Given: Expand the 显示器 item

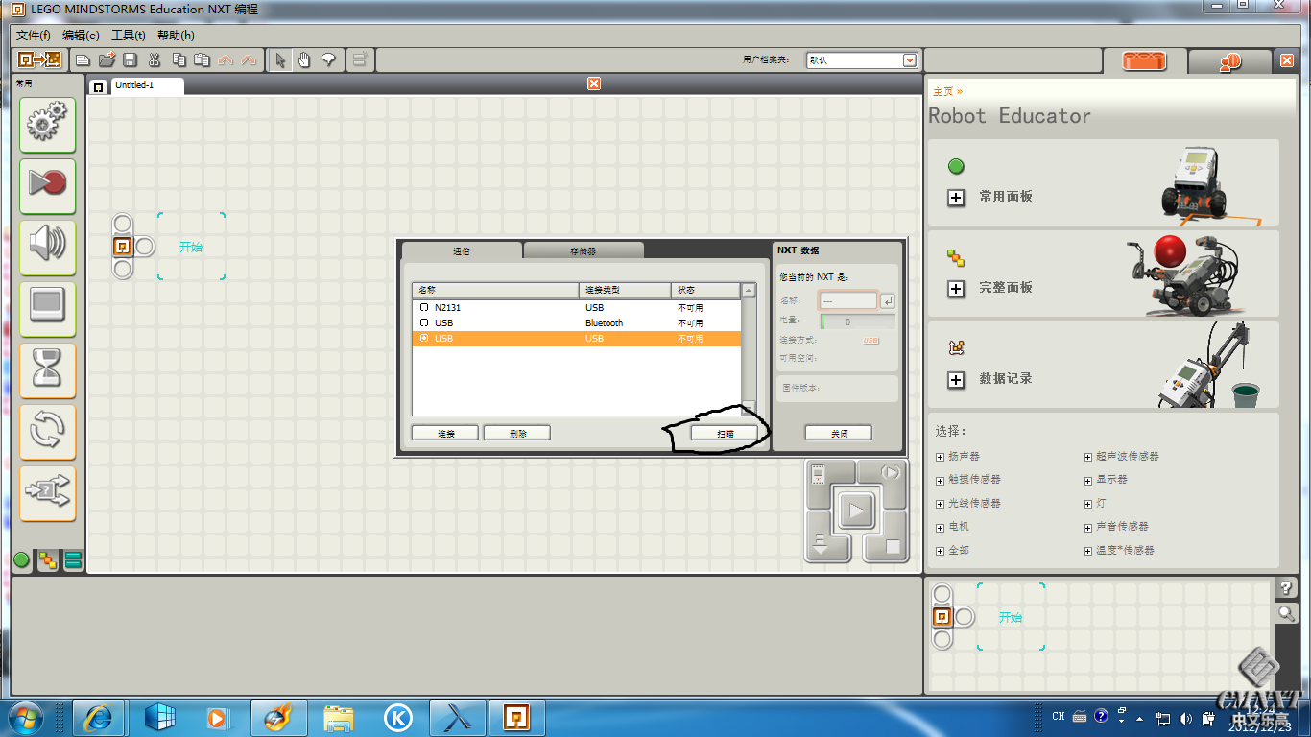Looking at the screenshot, I should pos(1087,480).
